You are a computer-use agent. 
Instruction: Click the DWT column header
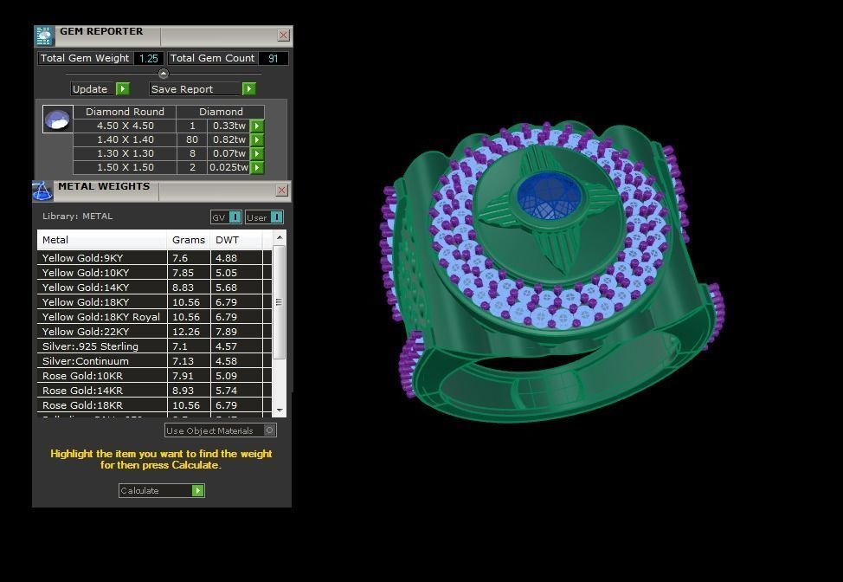[x=236, y=240]
